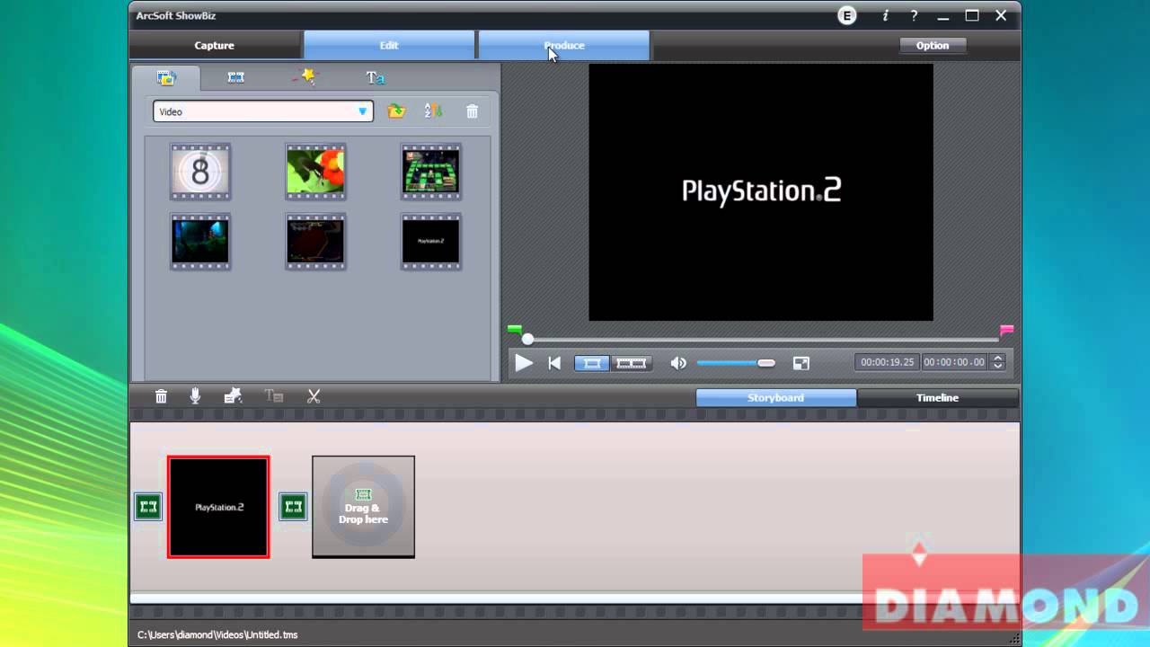Screen dimensions: 1150x647
Task: Click the timecode stepper arrows
Action: [996, 362]
